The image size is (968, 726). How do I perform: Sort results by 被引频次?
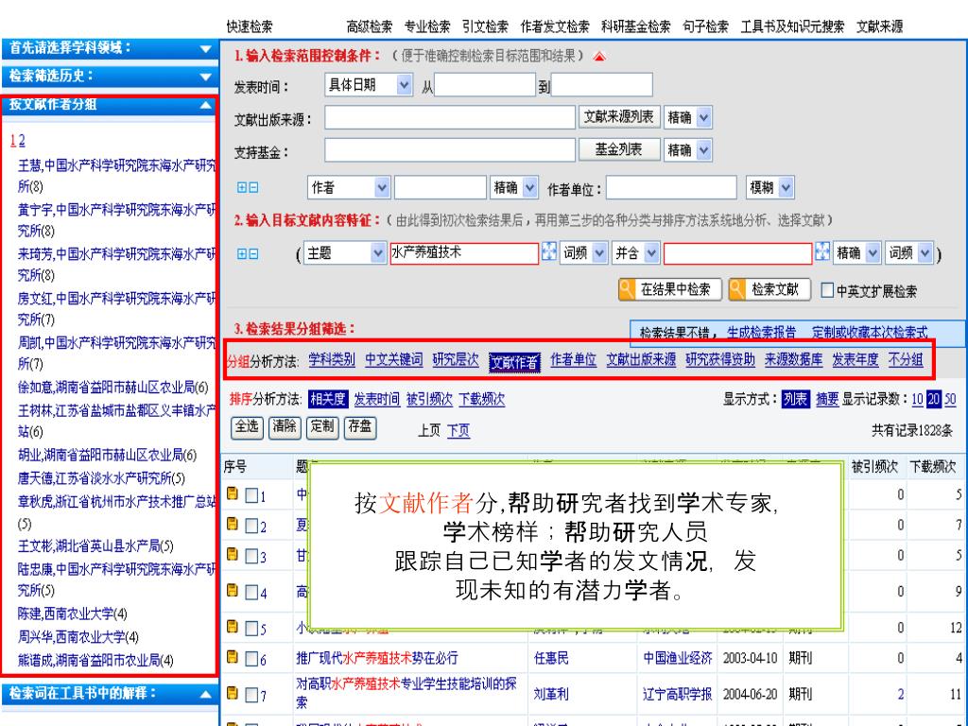(429, 400)
